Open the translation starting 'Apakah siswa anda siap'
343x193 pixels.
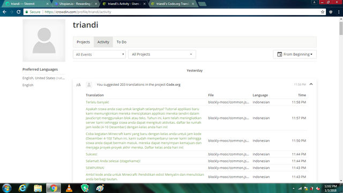(144, 118)
